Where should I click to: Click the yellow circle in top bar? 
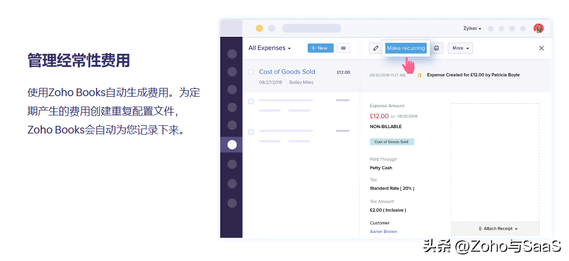[259, 29]
